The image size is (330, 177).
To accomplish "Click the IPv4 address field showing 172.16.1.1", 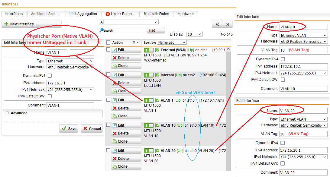I will [x=70, y=83].
